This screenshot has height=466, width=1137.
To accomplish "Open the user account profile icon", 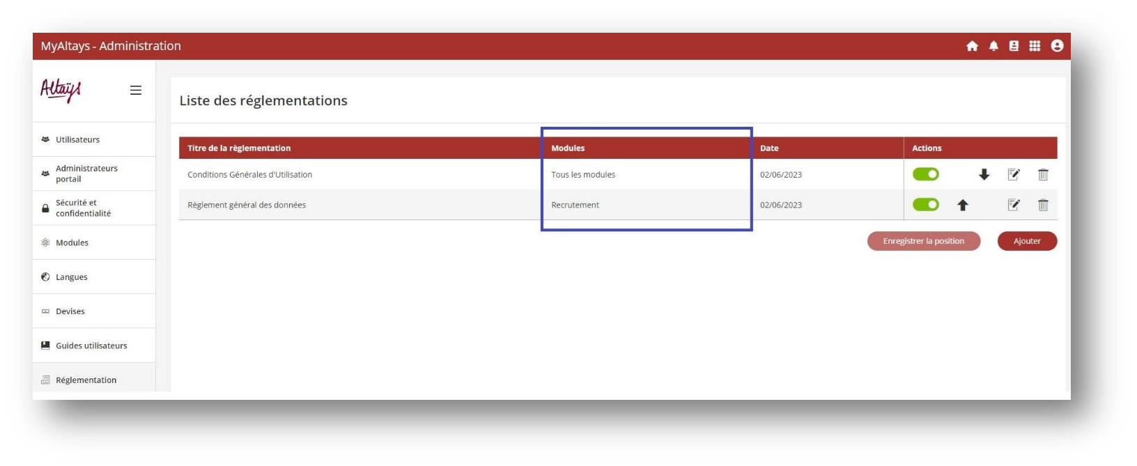I will point(1057,46).
